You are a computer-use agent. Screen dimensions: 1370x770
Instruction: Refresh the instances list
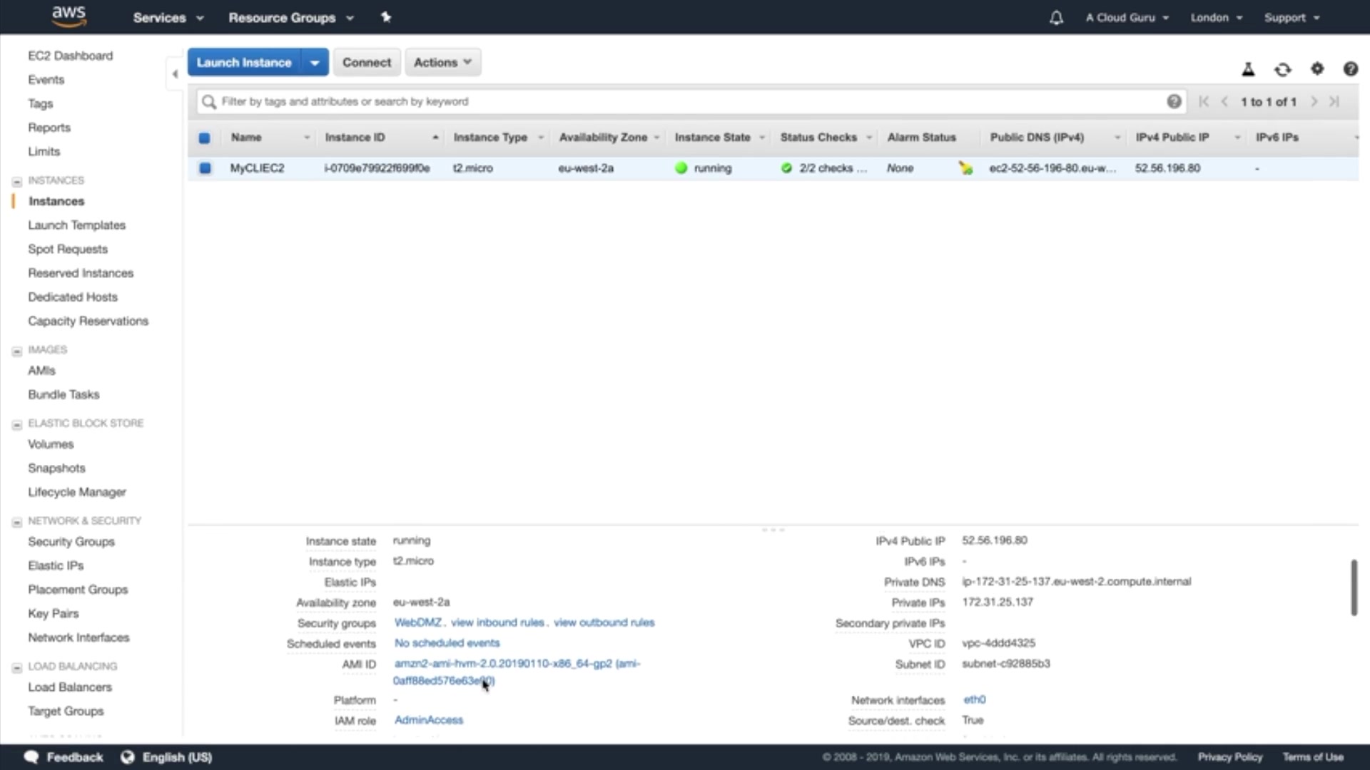[1283, 69]
